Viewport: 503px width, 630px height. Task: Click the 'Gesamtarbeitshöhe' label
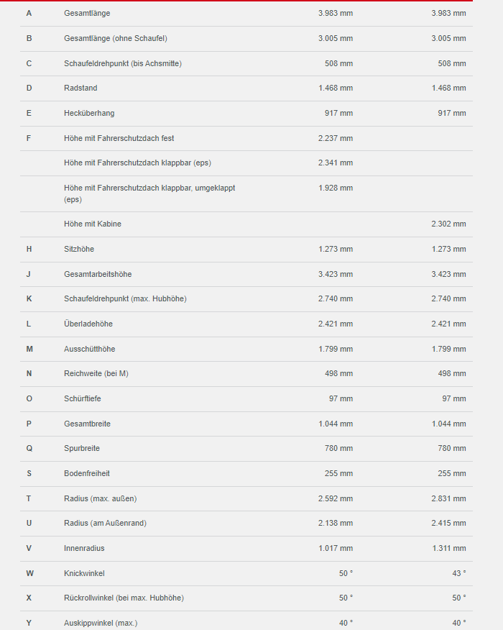pos(98,274)
